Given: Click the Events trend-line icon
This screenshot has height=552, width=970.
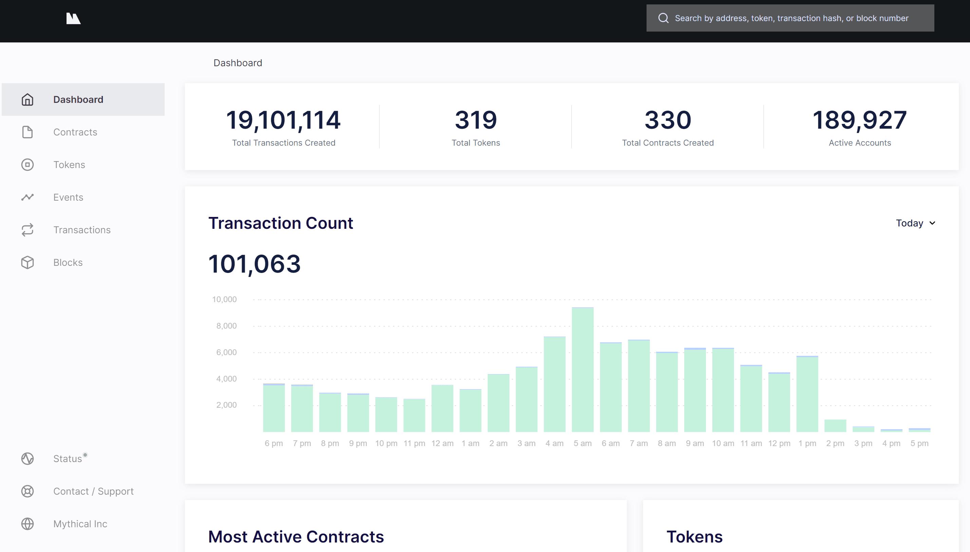Looking at the screenshot, I should pyautogui.click(x=27, y=197).
